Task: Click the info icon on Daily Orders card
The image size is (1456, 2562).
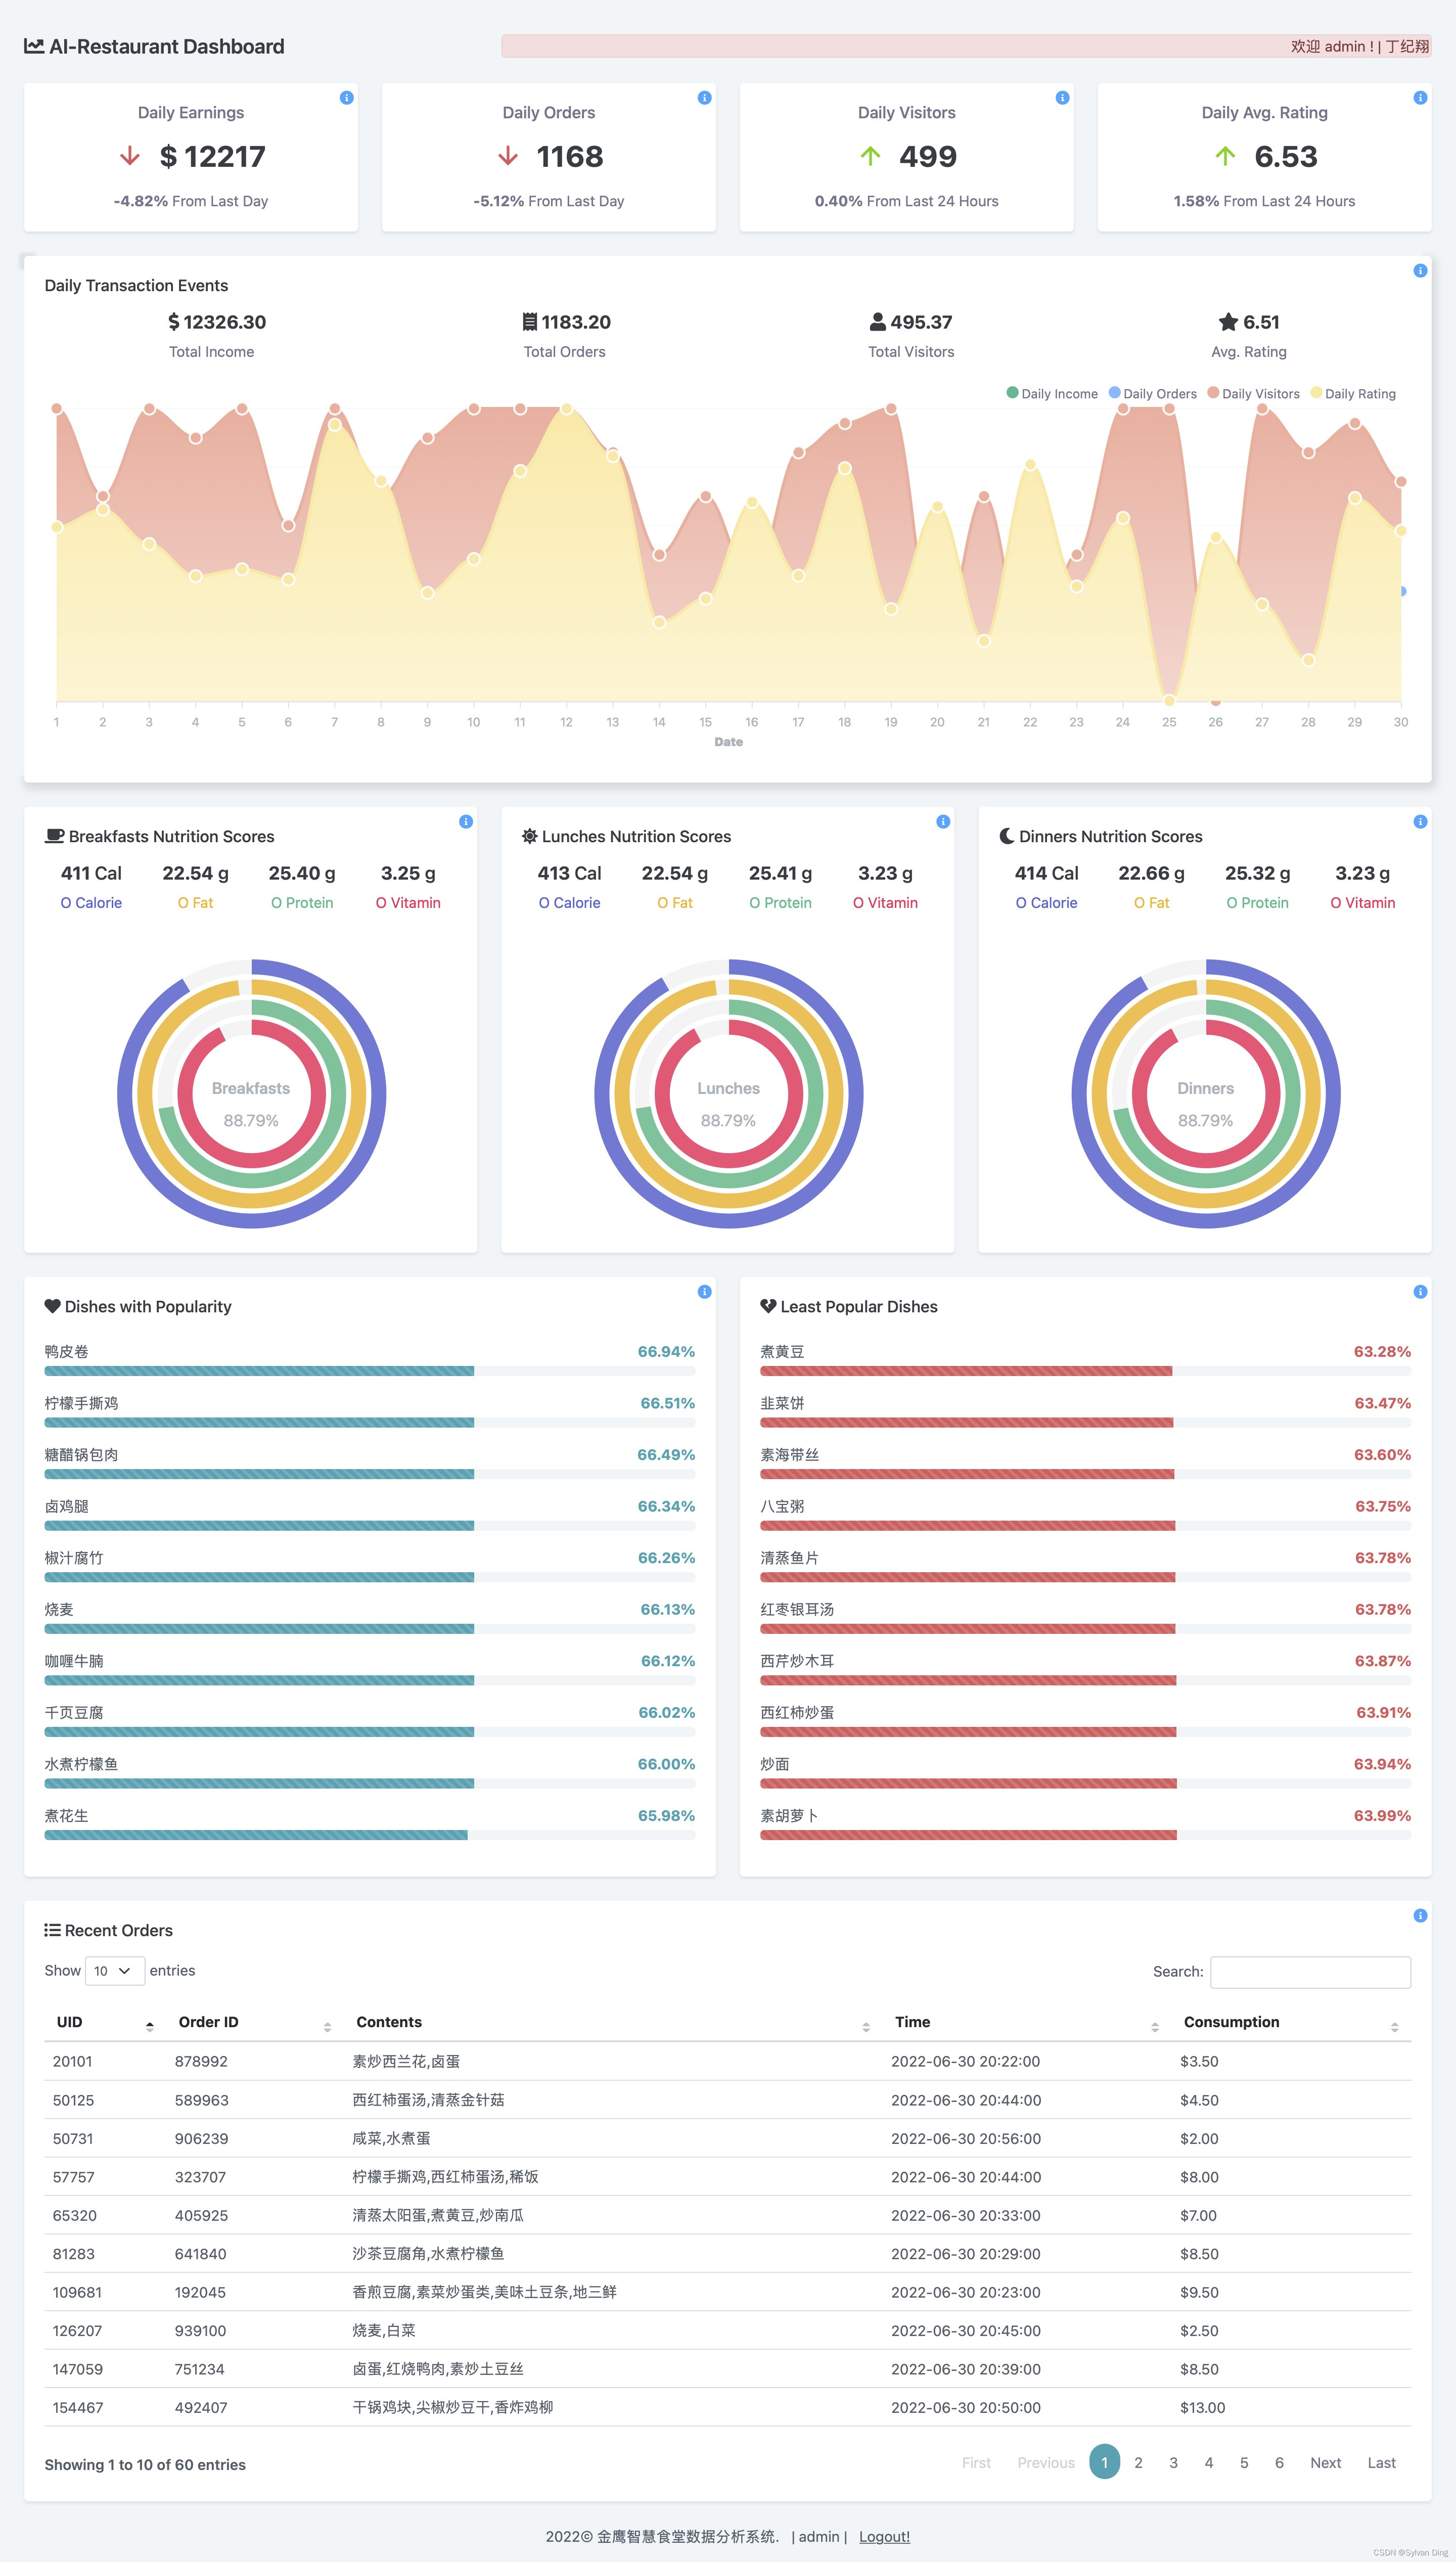Action: coord(704,98)
